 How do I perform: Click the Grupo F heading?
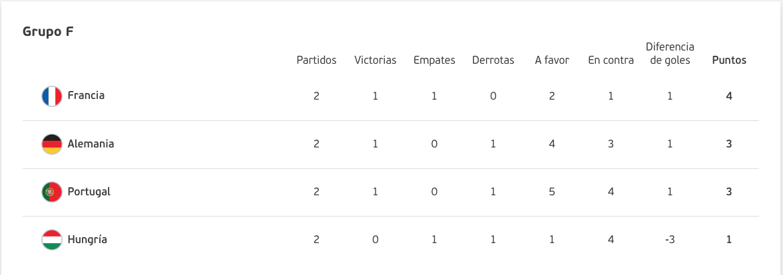[49, 31]
